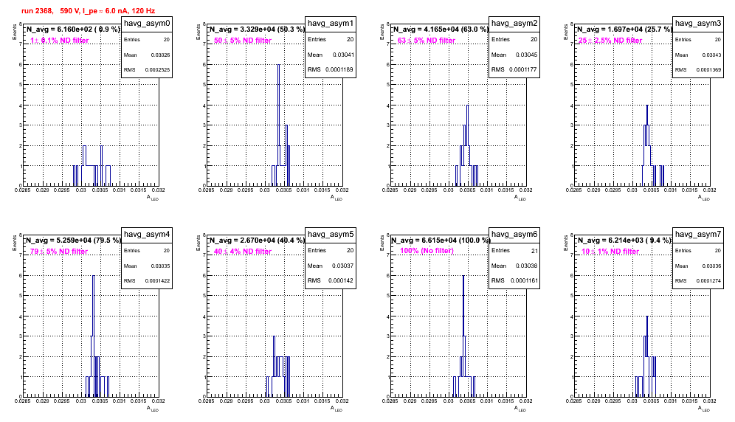The image size is (735, 422).
Task: Click the 79± 5% ND filter label
Action: click(x=59, y=252)
